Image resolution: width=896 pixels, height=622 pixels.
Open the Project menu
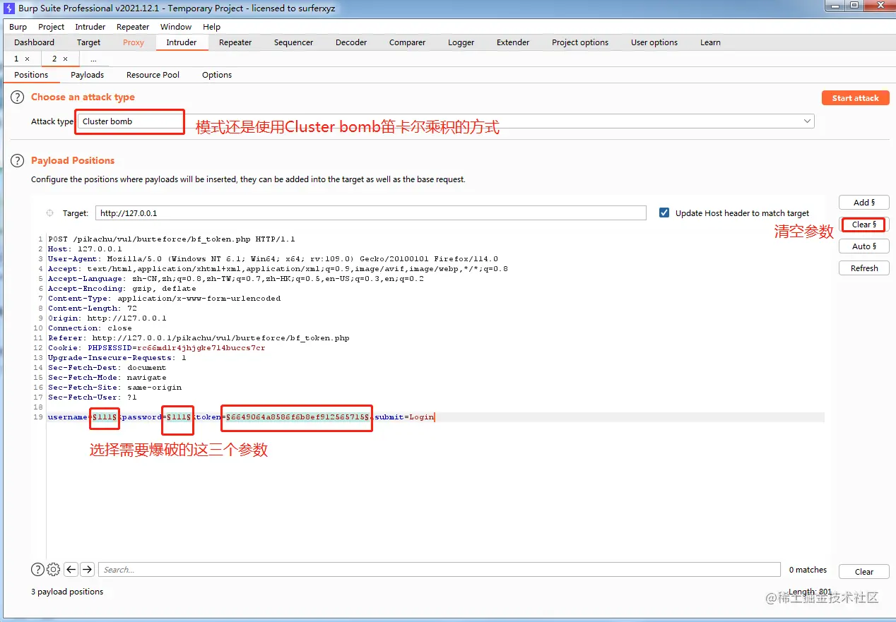click(x=52, y=27)
